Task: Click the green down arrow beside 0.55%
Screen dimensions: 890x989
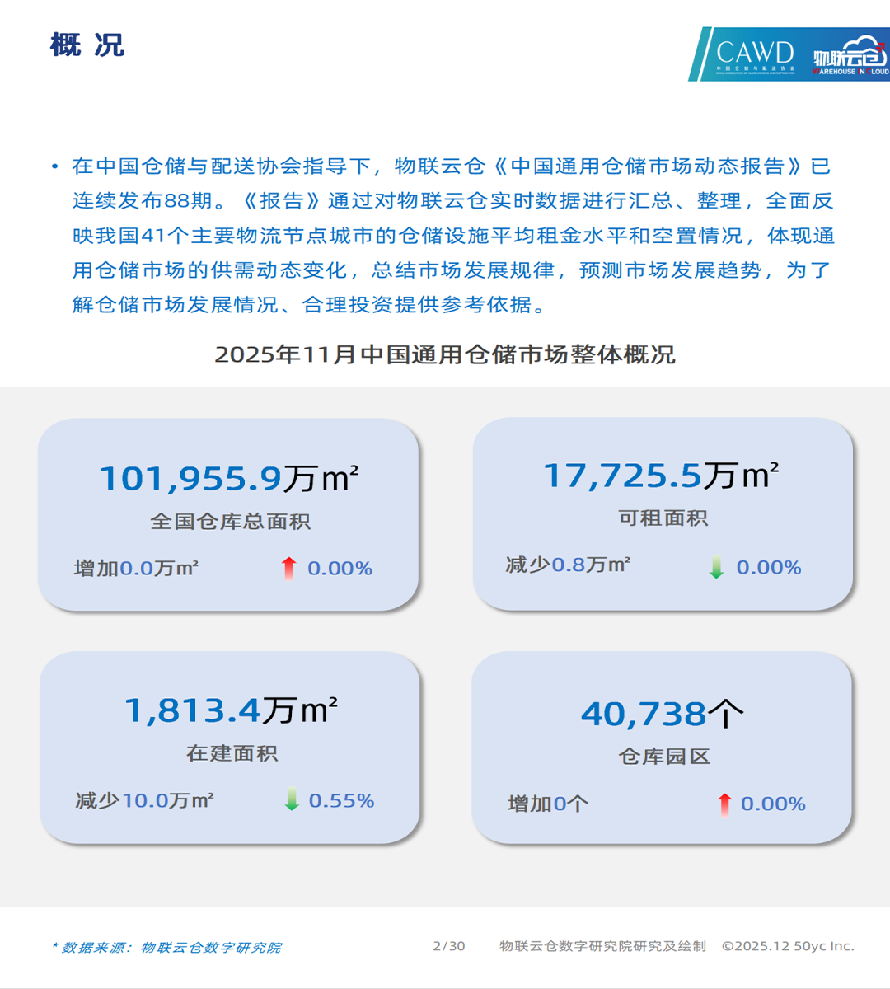Action: (x=292, y=800)
